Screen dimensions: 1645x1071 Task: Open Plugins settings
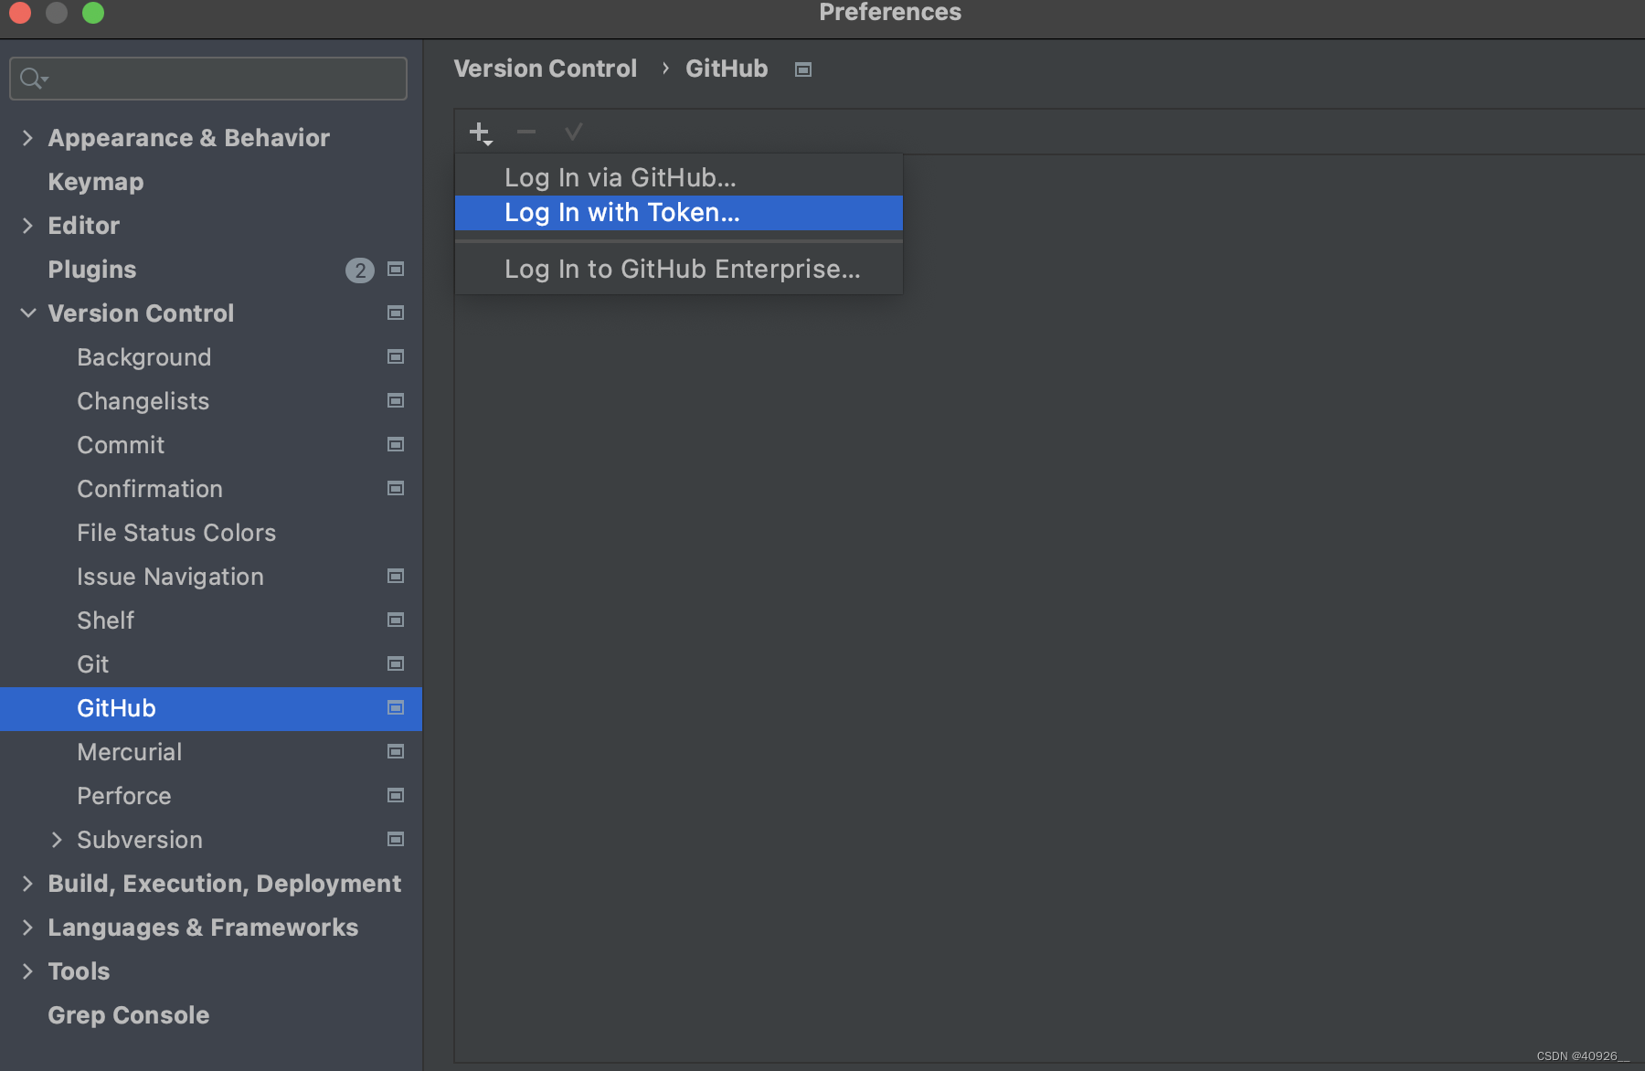click(92, 270)
